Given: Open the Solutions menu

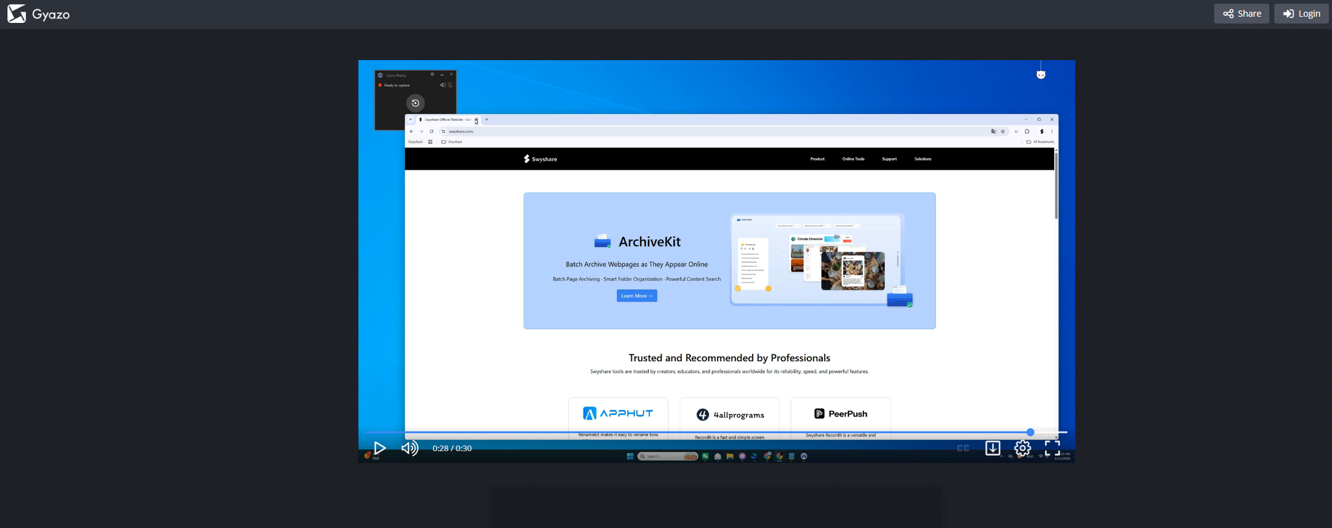Looking at the screenshot, I should tap(923, 159).
